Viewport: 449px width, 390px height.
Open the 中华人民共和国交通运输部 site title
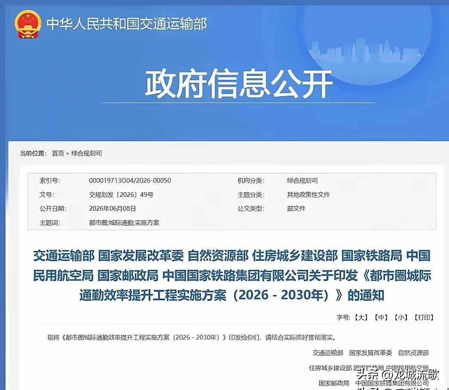click(x=127, y=24)
